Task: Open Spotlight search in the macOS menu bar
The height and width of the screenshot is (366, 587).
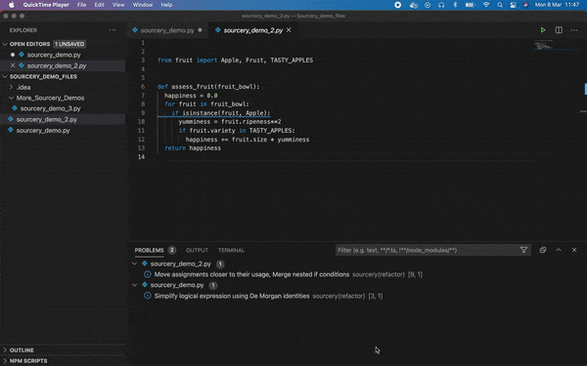Action: [500, 5]
